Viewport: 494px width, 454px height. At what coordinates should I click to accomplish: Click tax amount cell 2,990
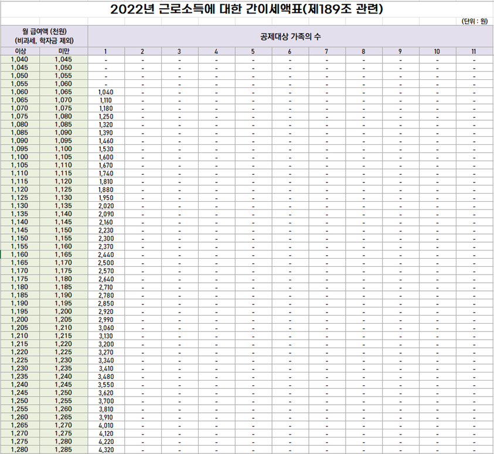point(106,320)
